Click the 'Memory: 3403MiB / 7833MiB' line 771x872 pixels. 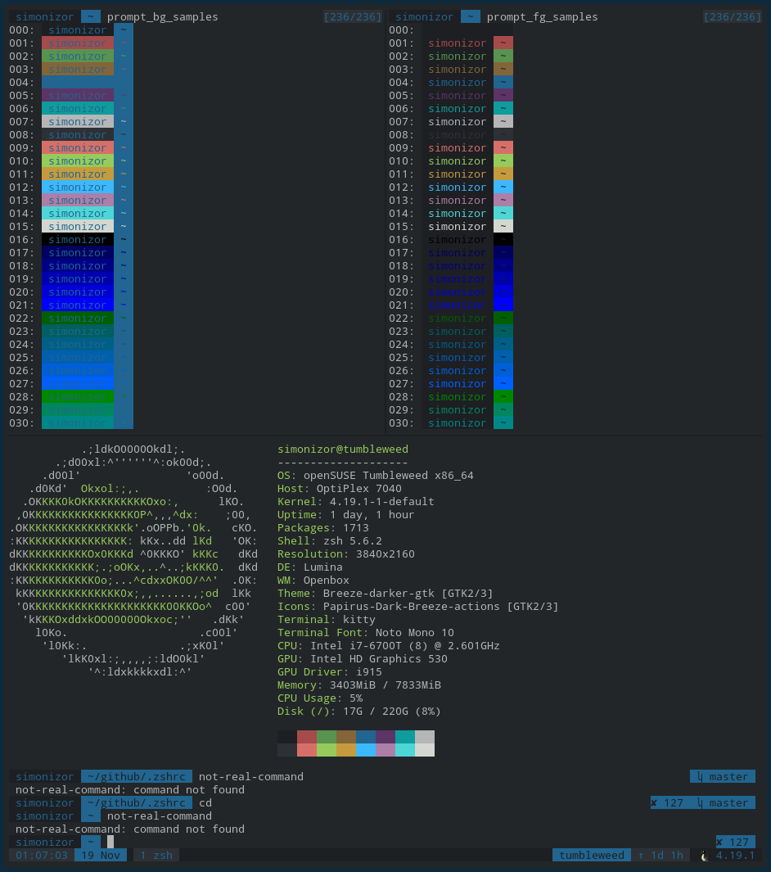(359, 685)
